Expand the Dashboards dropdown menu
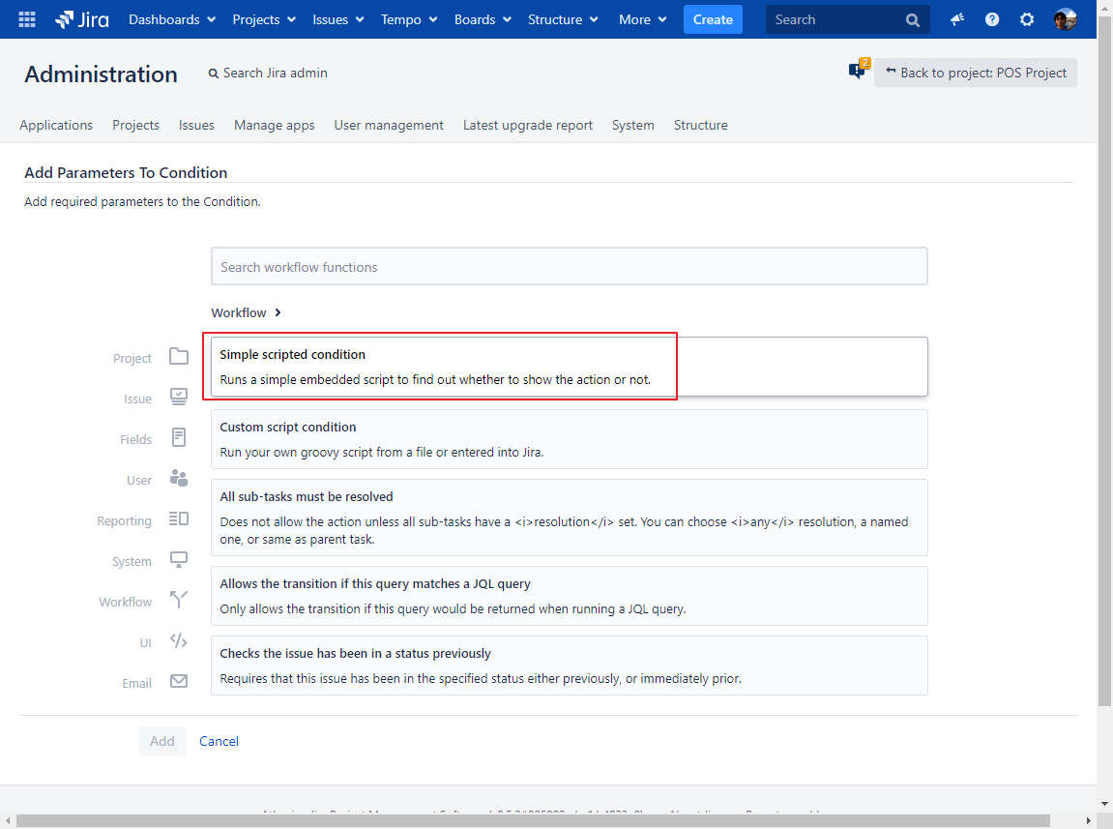The image size is (1113, 829). 172,19
